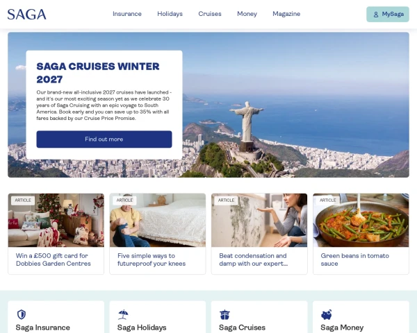Image resolution: width=417 pixels, height=333 pixels.
Task: Select the Saga Money card title
Action: pos(342,327)
